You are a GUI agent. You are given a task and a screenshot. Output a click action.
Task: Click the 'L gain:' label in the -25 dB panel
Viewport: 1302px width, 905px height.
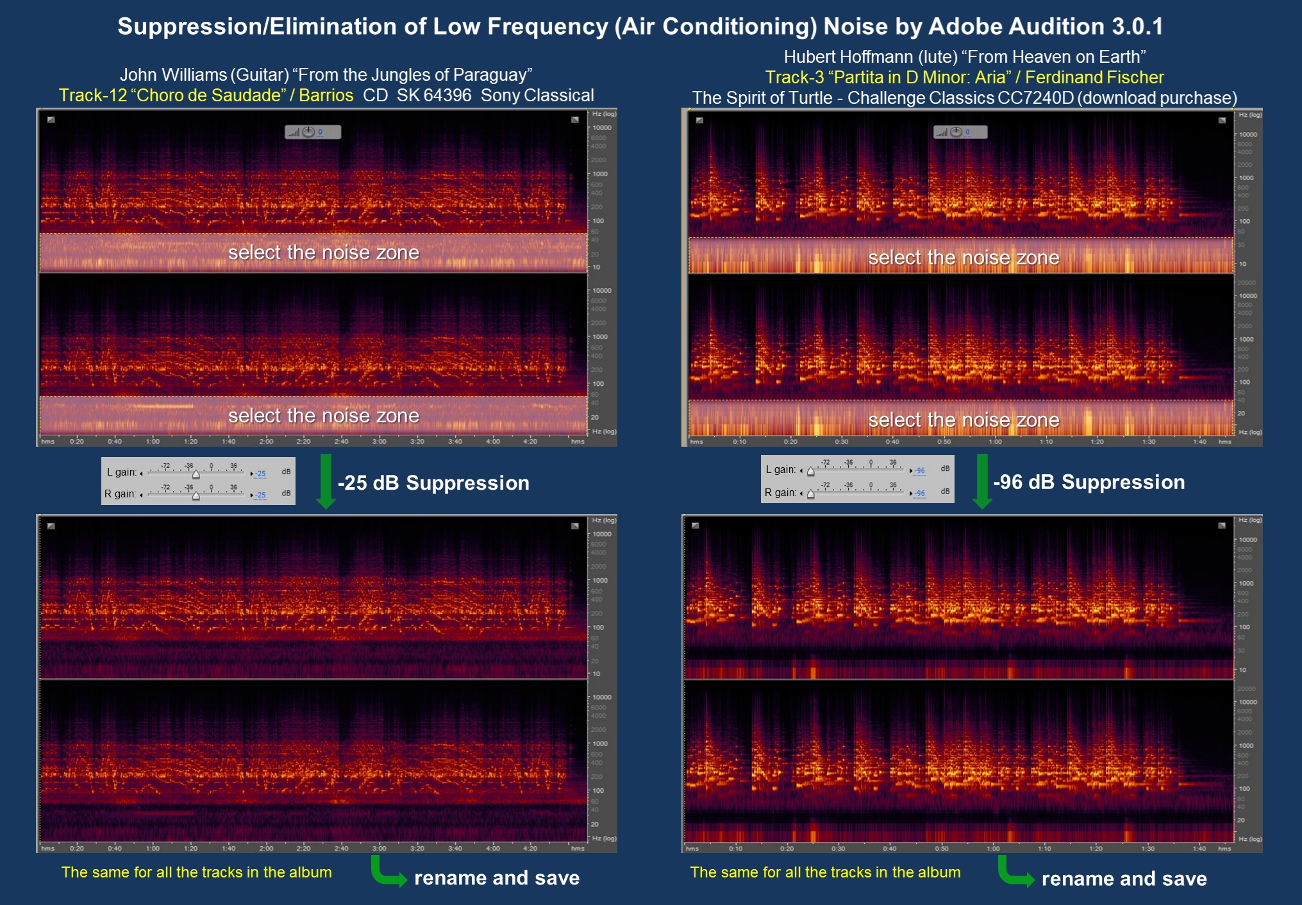121,472
